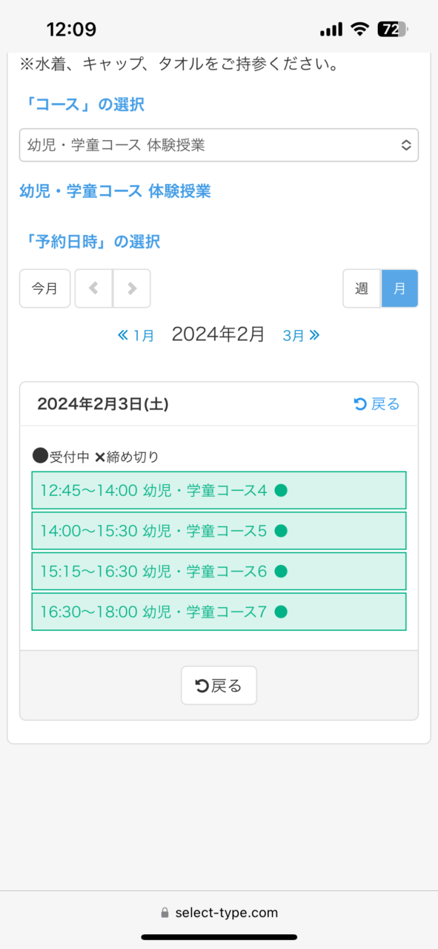Switch to week view with 週
This screenshot has height=949, width=438.
pyautogui.click(x=362, y=288)
